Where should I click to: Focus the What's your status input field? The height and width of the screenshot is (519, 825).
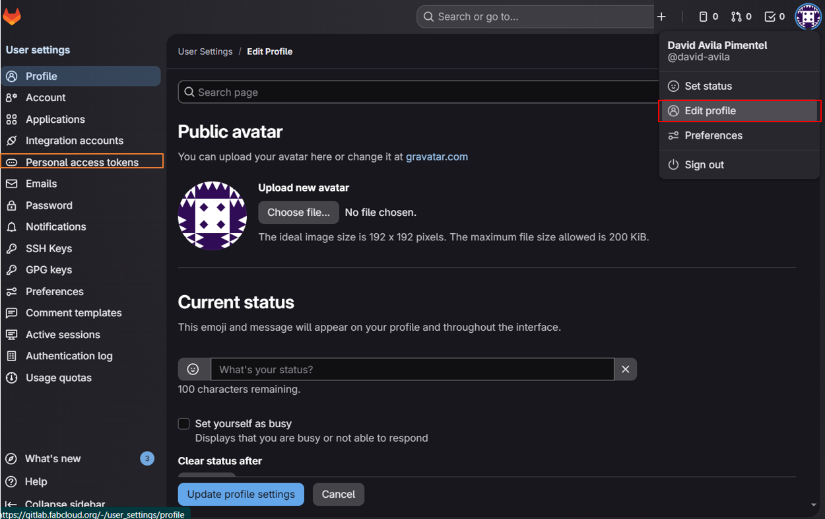click(x=412, y=369)
